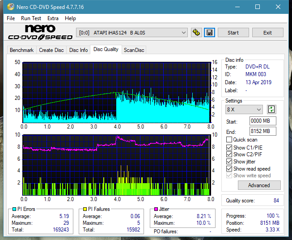Open the File menu
Screen dimensions: 292x240
(11, 18)
